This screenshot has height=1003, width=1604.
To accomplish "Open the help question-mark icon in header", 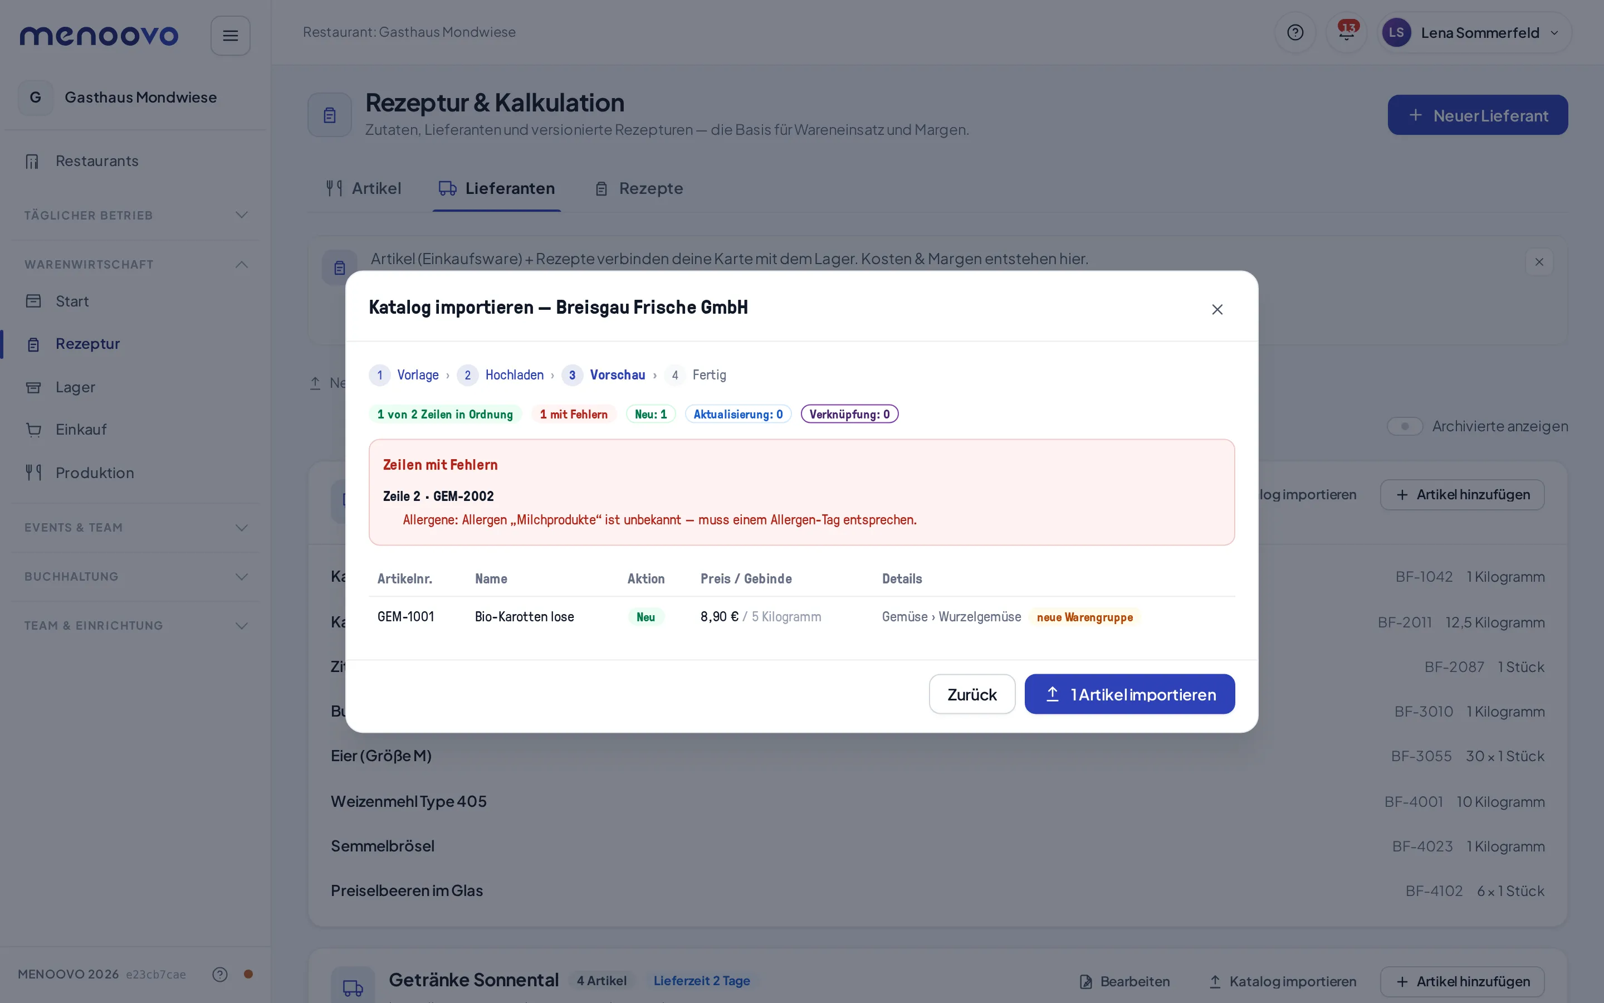I will pyautogui.click(x=1295, y=32).
